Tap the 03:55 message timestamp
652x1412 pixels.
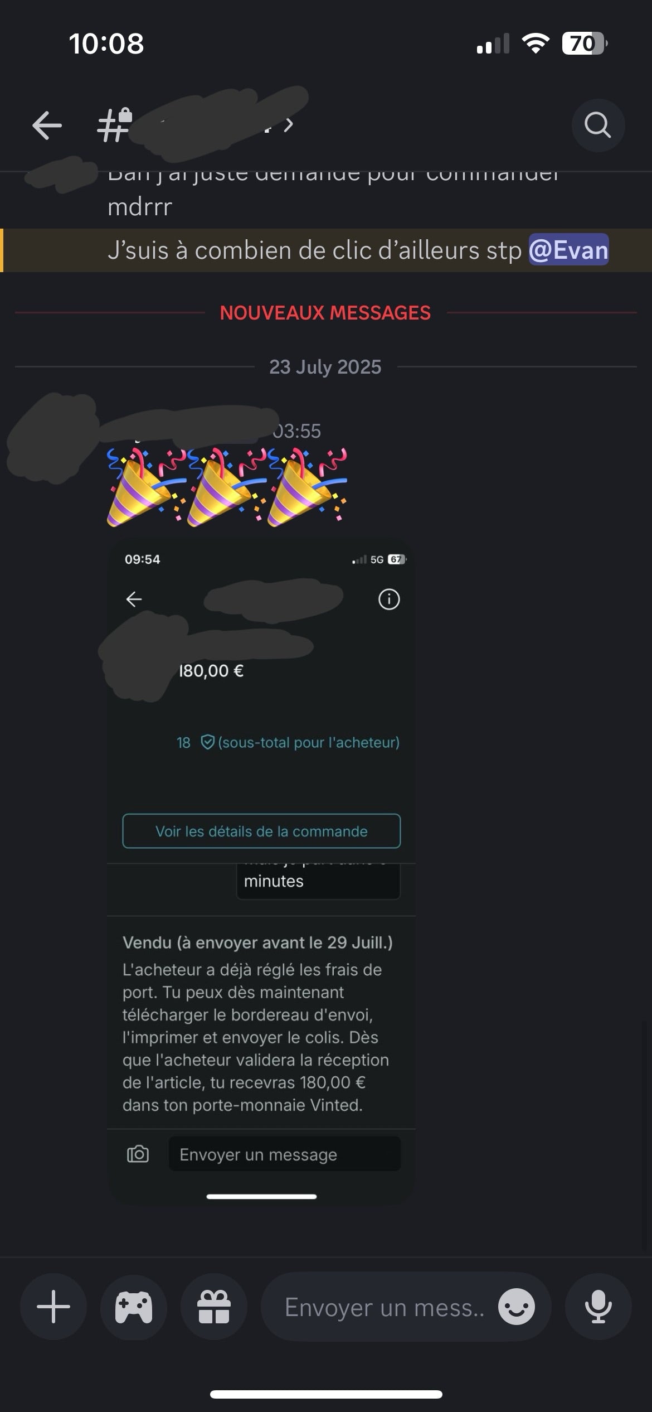tap(297, 431)
